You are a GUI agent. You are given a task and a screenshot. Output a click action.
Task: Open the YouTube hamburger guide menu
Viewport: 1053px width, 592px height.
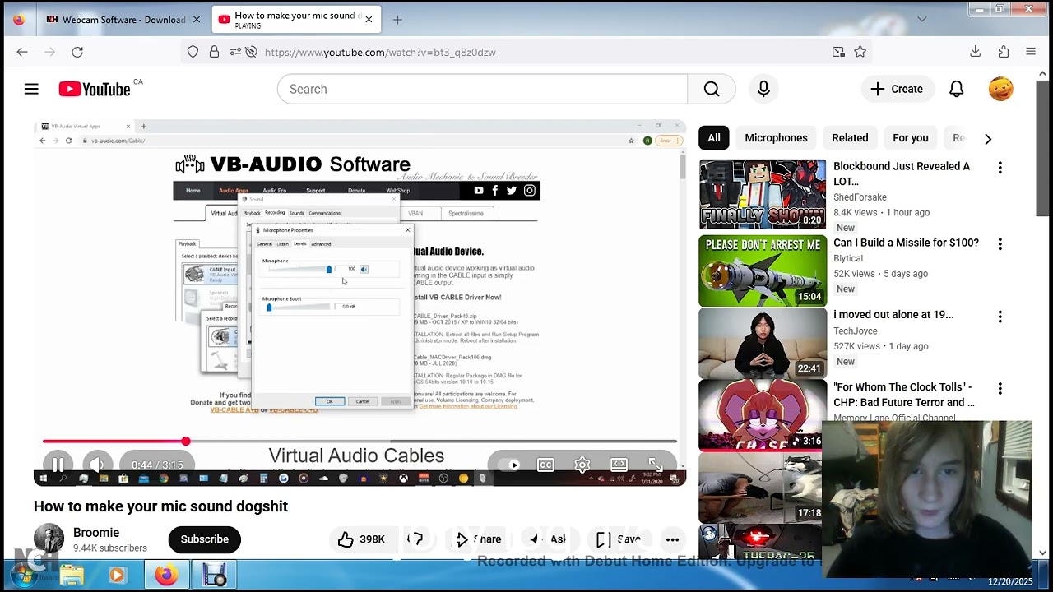coord(31,89)
